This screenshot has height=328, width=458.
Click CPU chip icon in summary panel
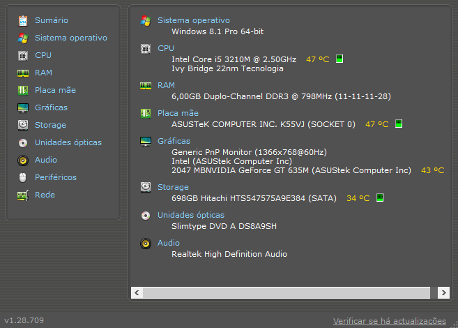[146, 49]
